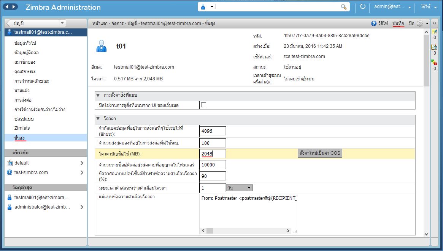Click the account quota field 2048
443x251 pixels.
tap(213, 154)
